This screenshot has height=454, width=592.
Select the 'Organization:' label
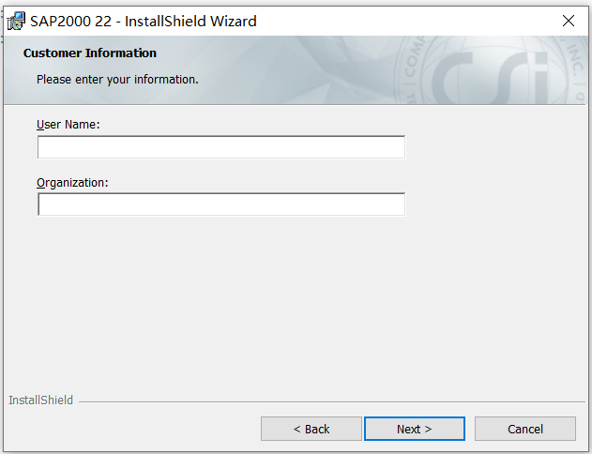(72, 183)
